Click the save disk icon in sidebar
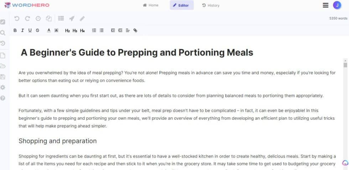 click(x=3, y=77)
